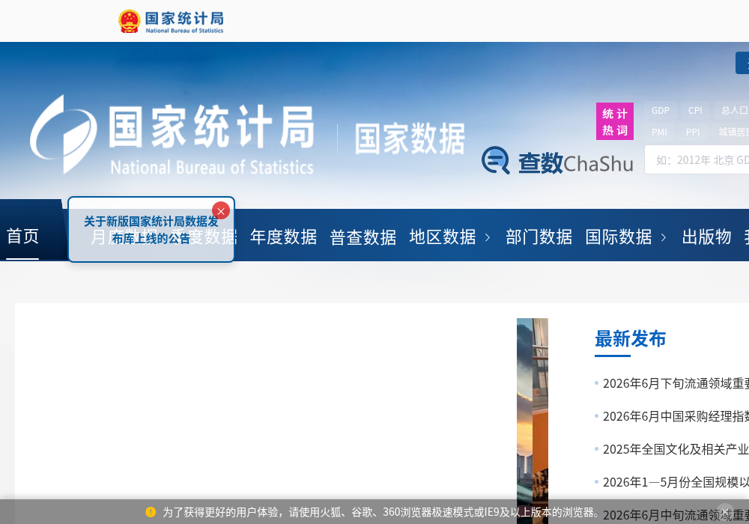Viewport: 749px width, 524px height.
Task: Click the ChaShu search magnifier icon
Action: [x=495, y=160]
